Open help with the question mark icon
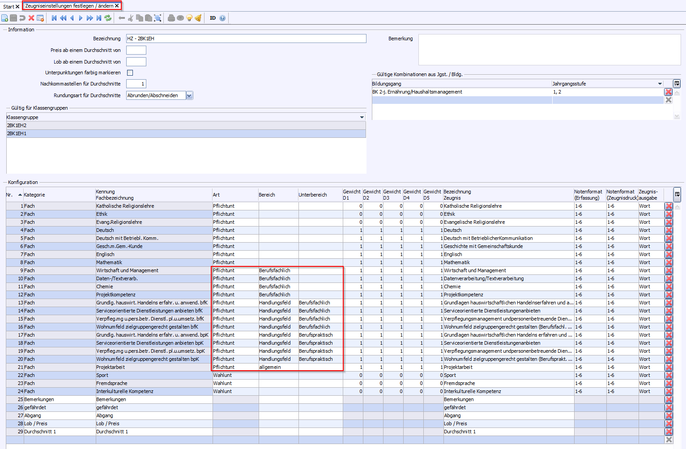The width and height of the screenshot is (686, 449). point(222,18)
